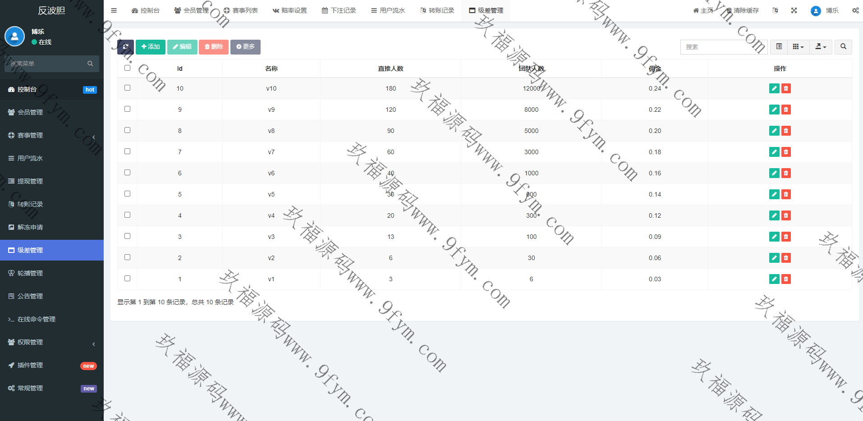Check the select-all checkbox in the table header
This screenshot has width=863, height=421.
[127, 68]
